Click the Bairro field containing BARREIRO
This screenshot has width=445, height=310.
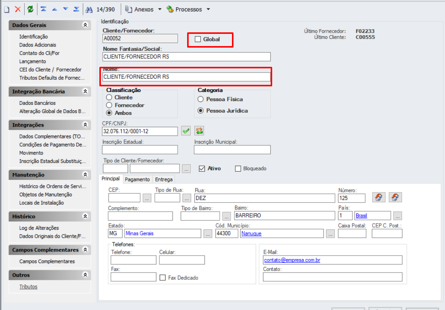pyautogui.click(x=285, y=215)
